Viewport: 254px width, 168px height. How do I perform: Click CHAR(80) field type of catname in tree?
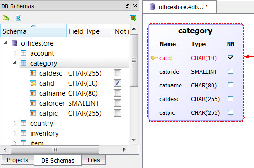[x=83, y=93]
